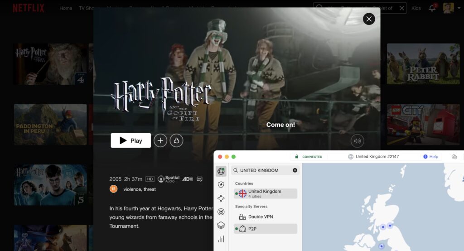This screenshot has width=464, height=251.
Task: Open the profile avatar menu
Action: tap(448, 8)
